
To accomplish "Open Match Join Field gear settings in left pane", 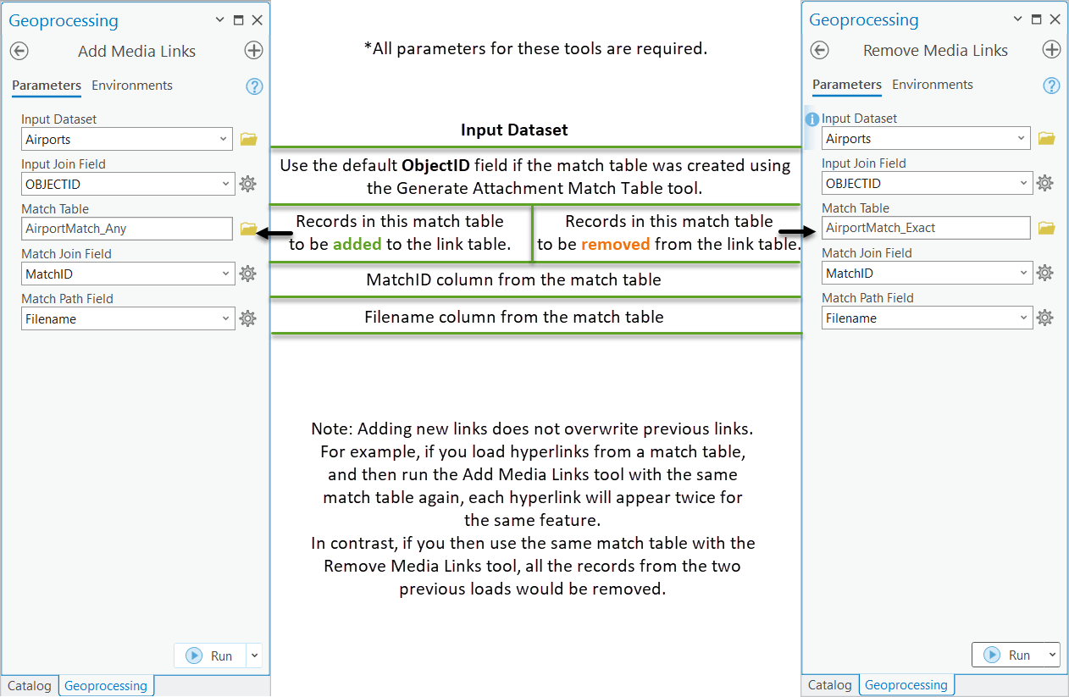I will (247, 273).
